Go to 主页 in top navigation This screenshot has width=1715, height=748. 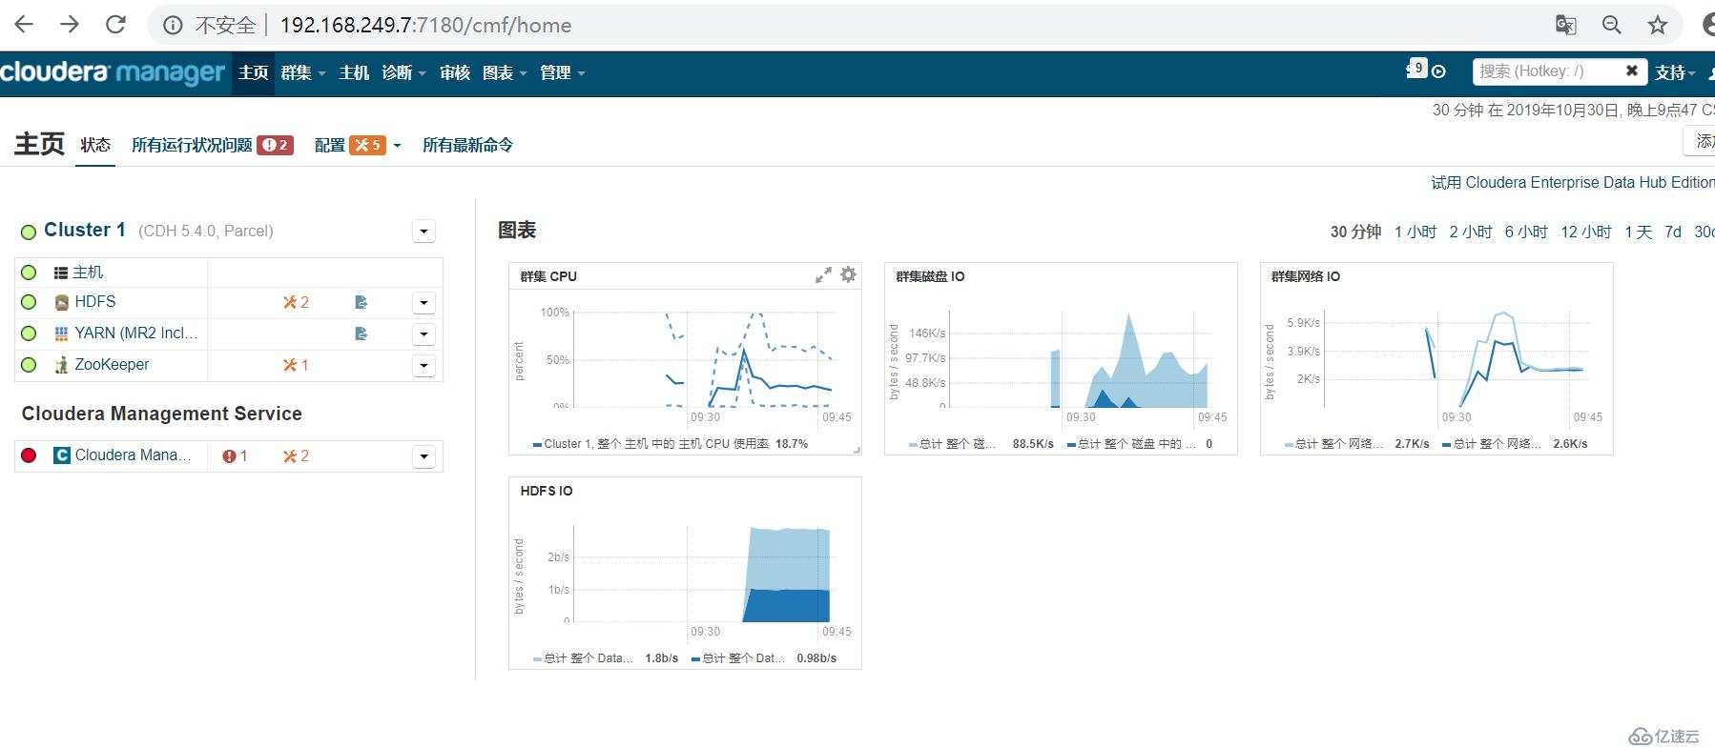pyautogui.click(x=254, y=72)
